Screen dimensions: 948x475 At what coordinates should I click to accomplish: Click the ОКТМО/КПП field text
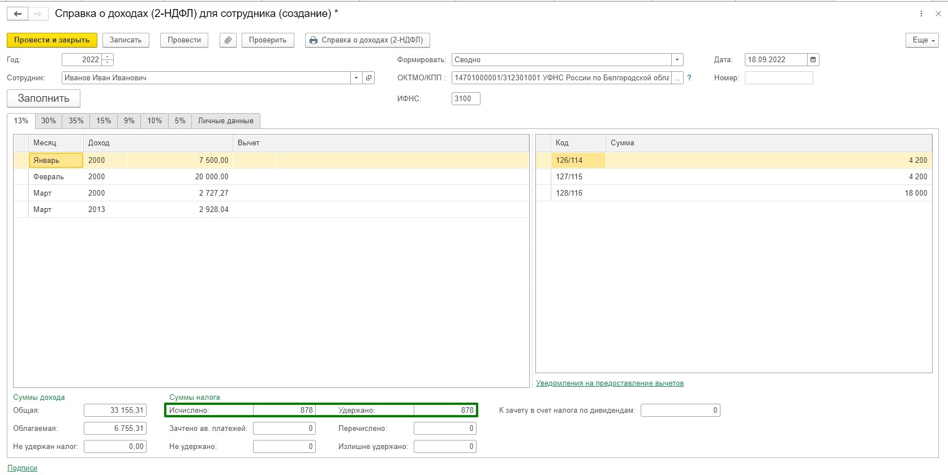click(x=561, y=78)
